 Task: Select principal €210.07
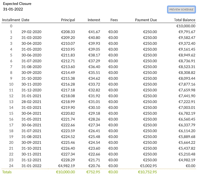(68, 44)
